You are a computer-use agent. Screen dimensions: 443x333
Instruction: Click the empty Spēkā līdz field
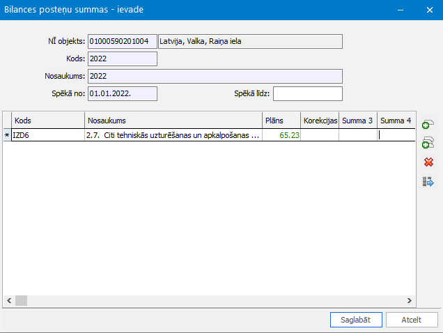click(x=308, y=93)
